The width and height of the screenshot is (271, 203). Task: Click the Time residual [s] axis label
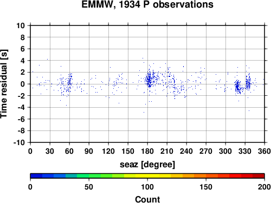(x=4, y=84)
